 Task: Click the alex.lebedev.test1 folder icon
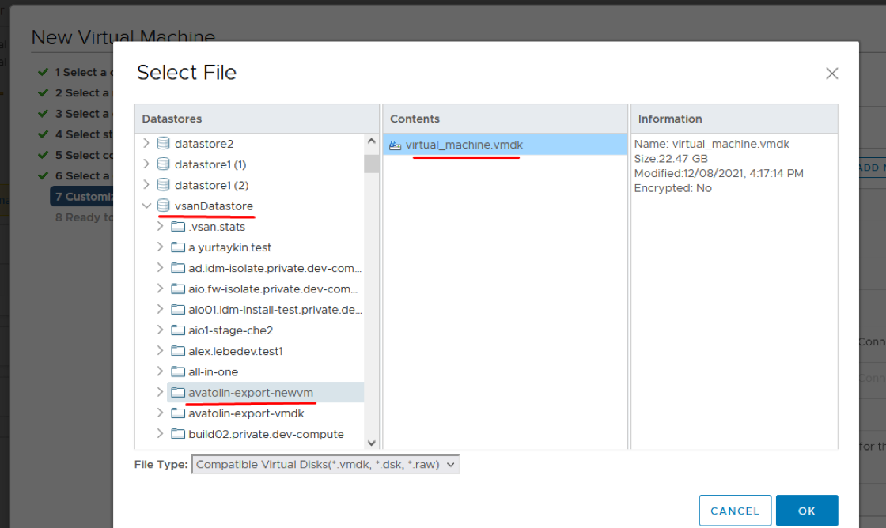(178, 351)
